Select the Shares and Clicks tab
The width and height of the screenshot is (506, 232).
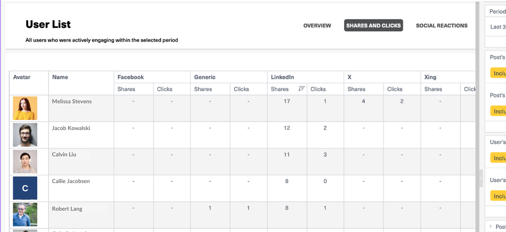[373, 25]
